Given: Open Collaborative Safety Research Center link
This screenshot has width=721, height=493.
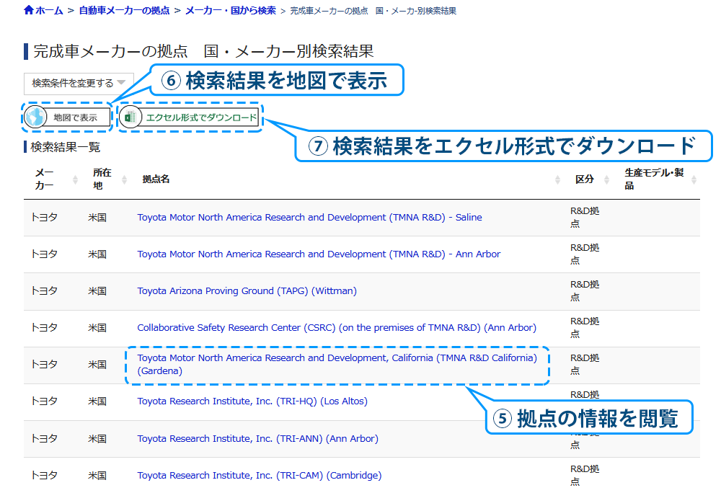Looking at the screenshot, I should point(337,328).
